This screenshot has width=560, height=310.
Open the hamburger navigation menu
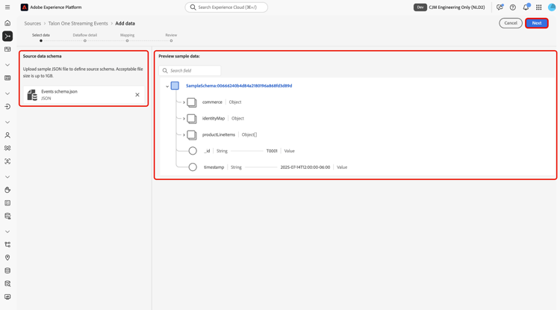[x=7, y=7]
